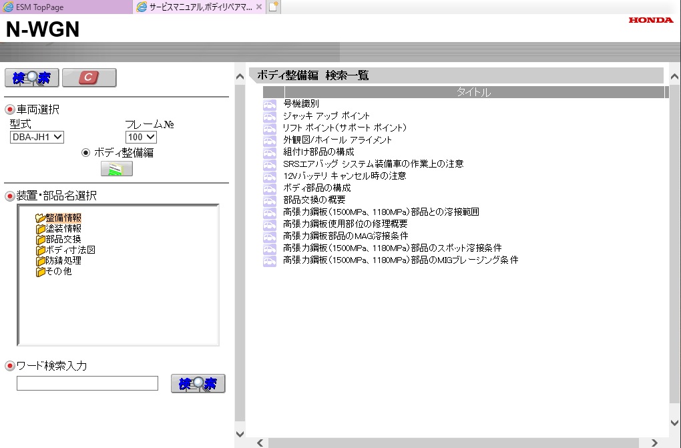This screenshot has height=448, width=681.
Task: Close the サービスマニュアル tab
Action: pos(259,7)
